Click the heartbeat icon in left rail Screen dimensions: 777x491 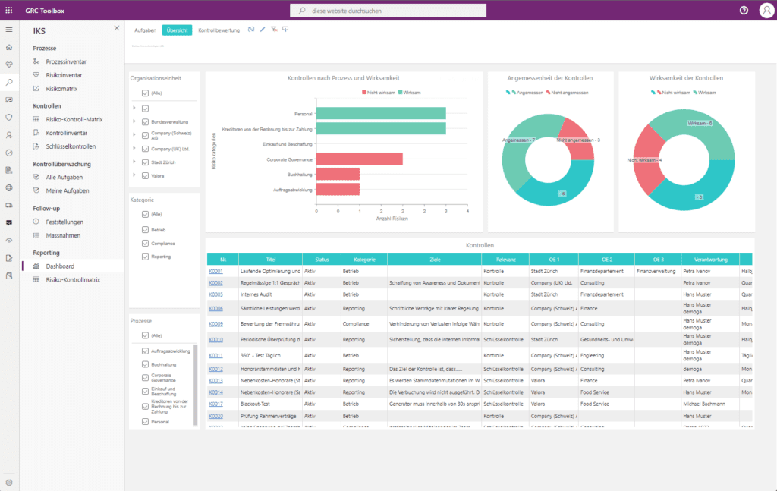click(9, 65)
